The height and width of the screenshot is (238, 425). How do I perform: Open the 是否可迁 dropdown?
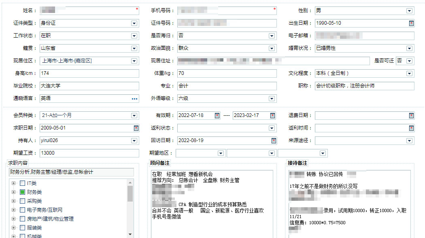409,61
